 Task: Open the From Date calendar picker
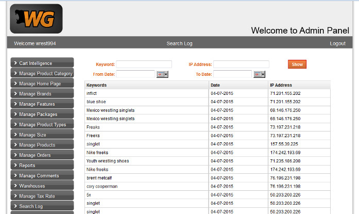coord(162,74)
